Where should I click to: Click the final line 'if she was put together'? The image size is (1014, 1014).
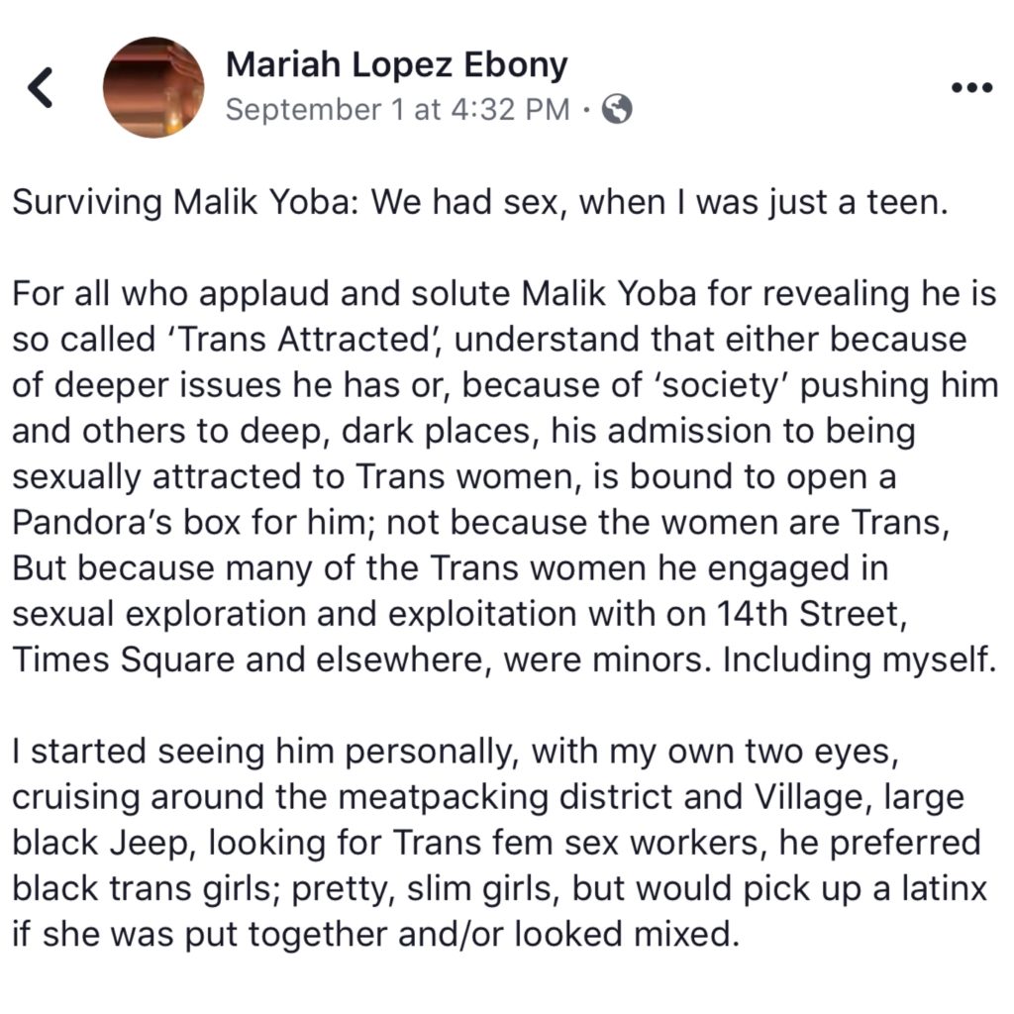click(376, 934)
